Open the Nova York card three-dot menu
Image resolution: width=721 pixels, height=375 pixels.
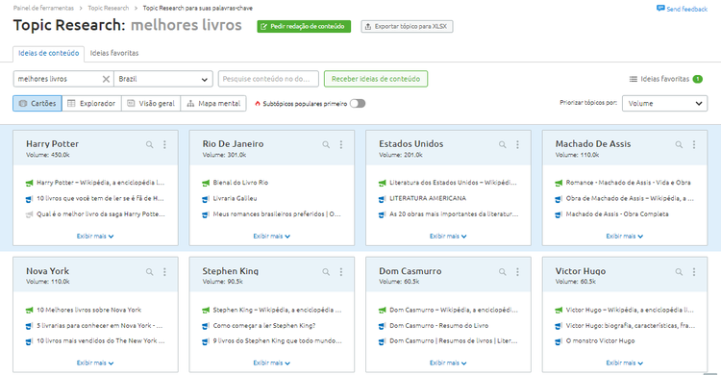(x=164, y=272)
